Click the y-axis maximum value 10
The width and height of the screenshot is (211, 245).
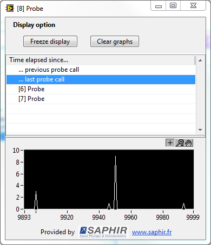pyautogui.click(x=16, y=151)
